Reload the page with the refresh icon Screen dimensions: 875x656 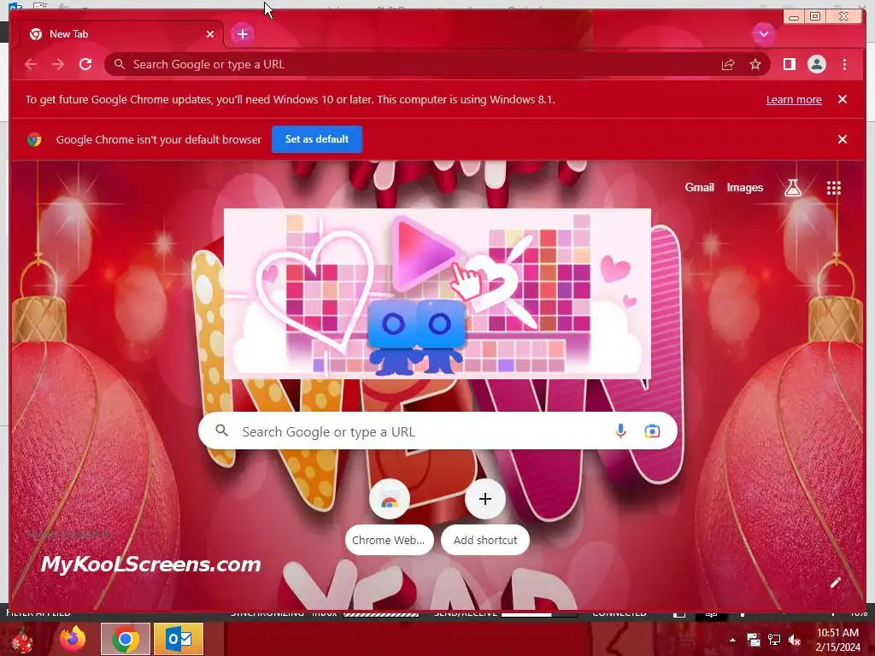pos(85,64)
